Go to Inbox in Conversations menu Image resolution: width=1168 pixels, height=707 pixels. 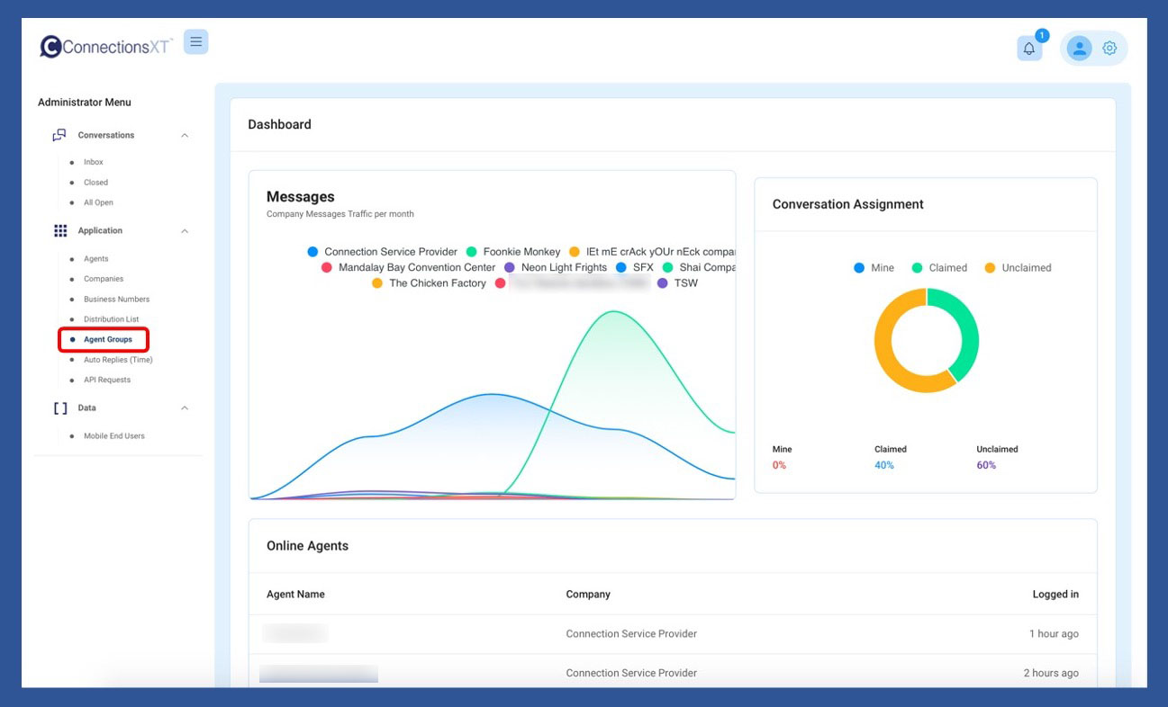point(94,162)
